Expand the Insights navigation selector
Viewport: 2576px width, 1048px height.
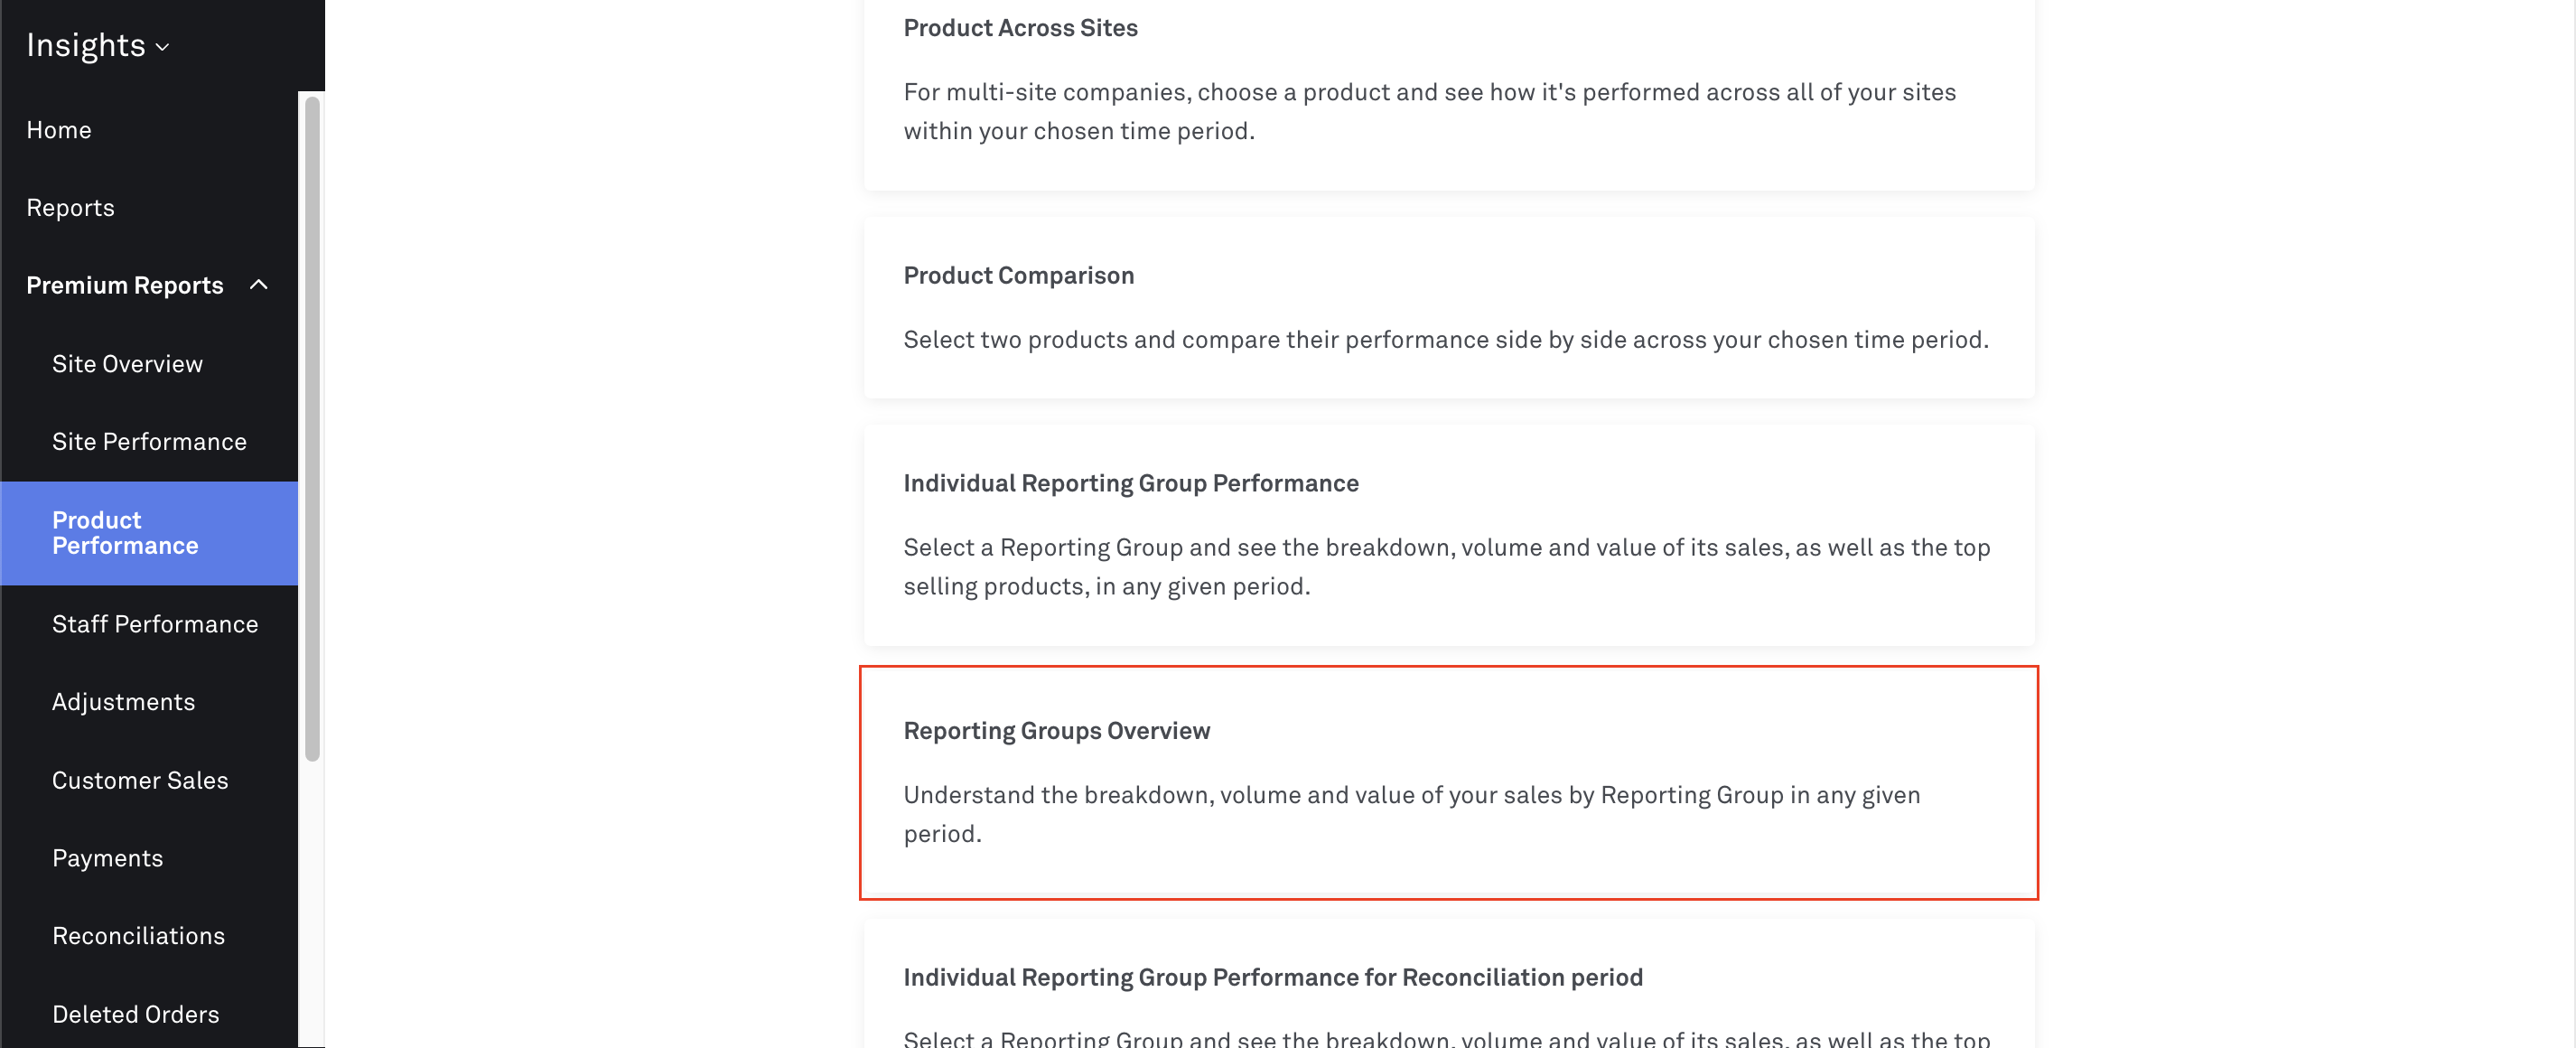coord(97,44)
